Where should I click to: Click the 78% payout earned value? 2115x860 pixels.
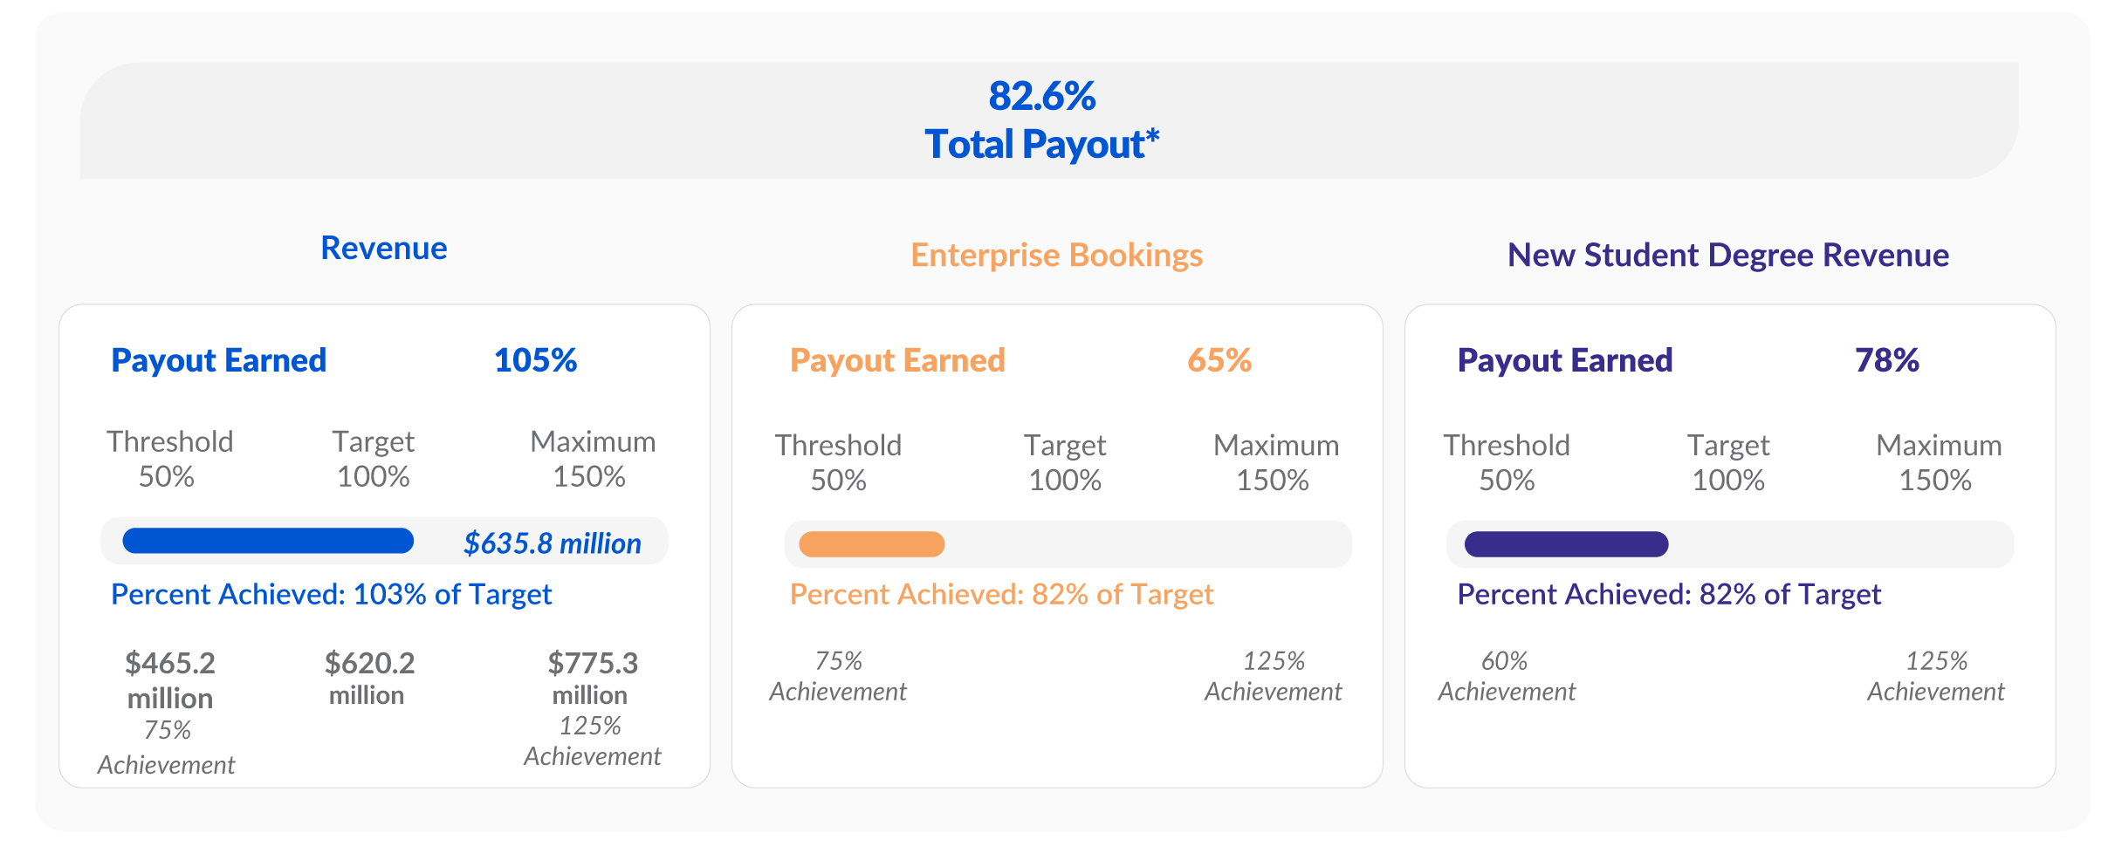point(1886,360)
